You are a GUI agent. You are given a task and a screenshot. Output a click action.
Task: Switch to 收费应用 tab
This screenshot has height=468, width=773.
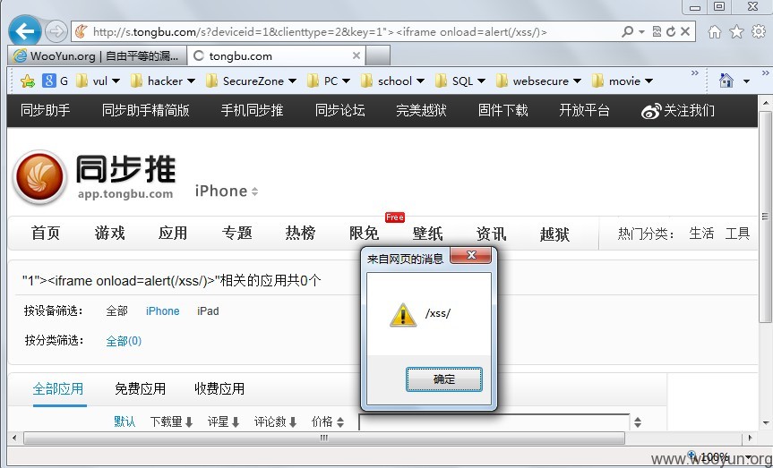click(x=219, y=389)
